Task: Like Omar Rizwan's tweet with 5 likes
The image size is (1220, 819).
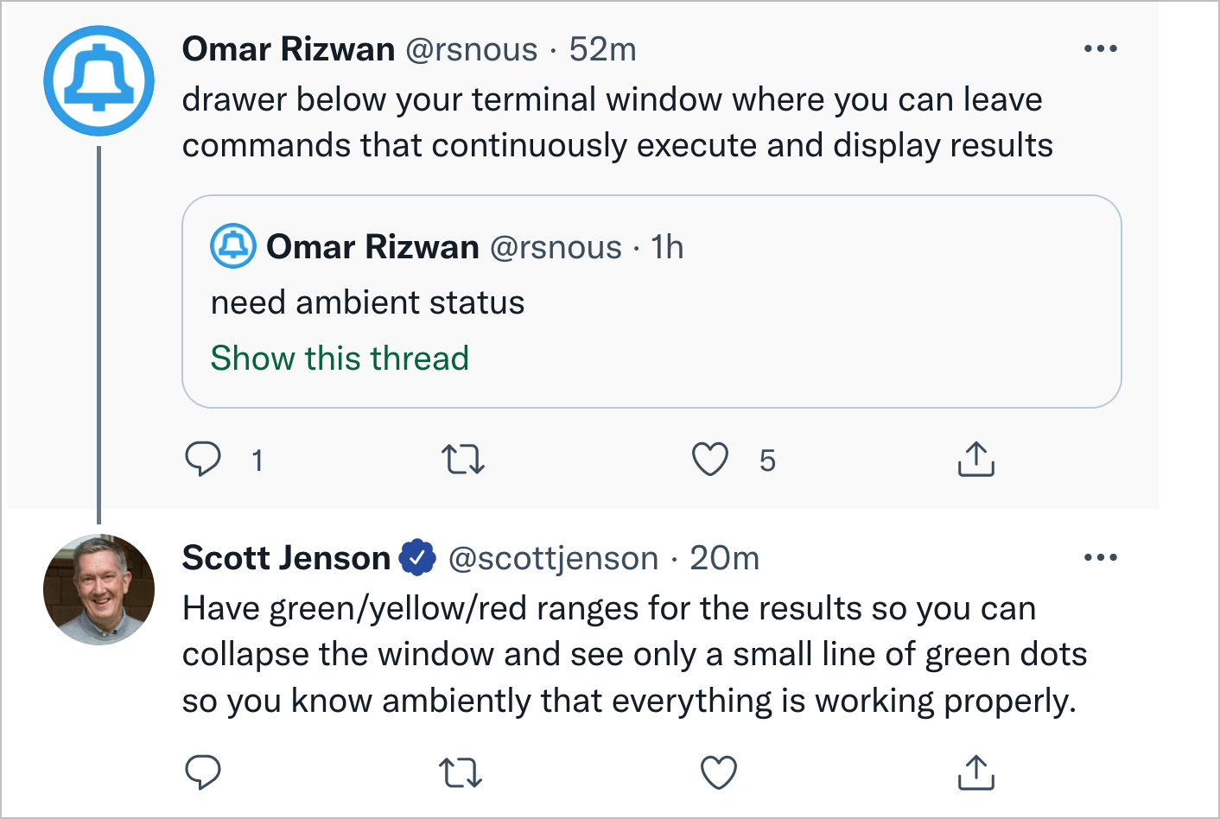Action: (x=710, y=460)
